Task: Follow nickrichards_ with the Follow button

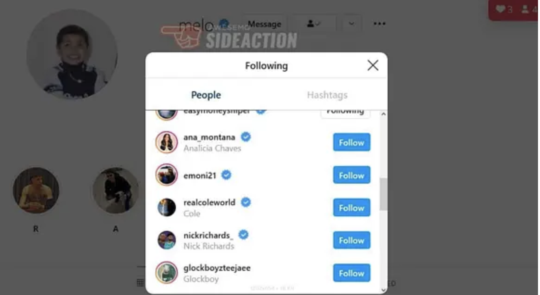Action: click(352, 240)
